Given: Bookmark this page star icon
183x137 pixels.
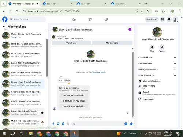Looking at the screenshot, I should point(147,11).
